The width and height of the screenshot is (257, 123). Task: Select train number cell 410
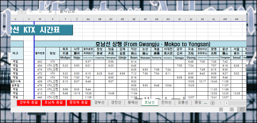point(40,89)
